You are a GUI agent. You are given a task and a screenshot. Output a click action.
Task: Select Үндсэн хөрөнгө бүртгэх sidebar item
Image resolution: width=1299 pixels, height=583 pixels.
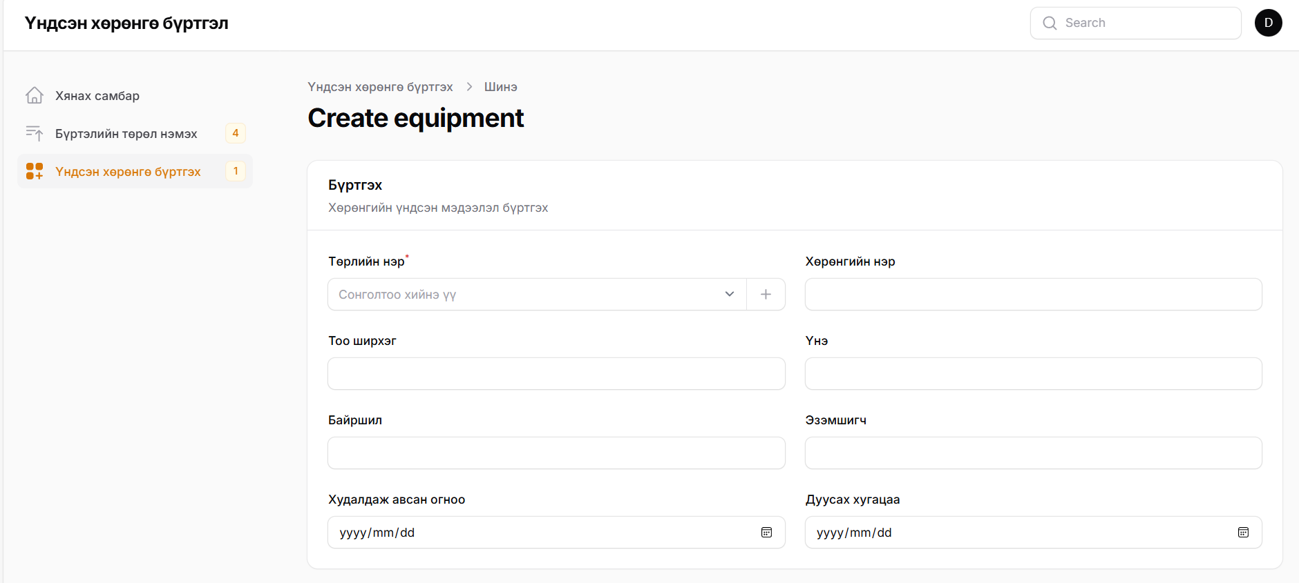(x=128, y=172)
